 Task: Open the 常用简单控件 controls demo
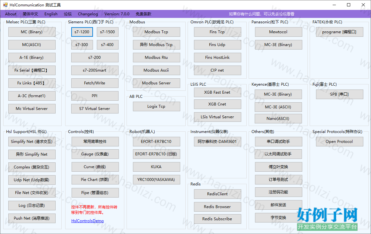click(x=95, y=142)
